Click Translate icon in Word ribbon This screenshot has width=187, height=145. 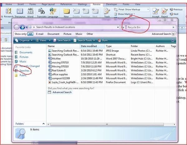pos(41,11)
